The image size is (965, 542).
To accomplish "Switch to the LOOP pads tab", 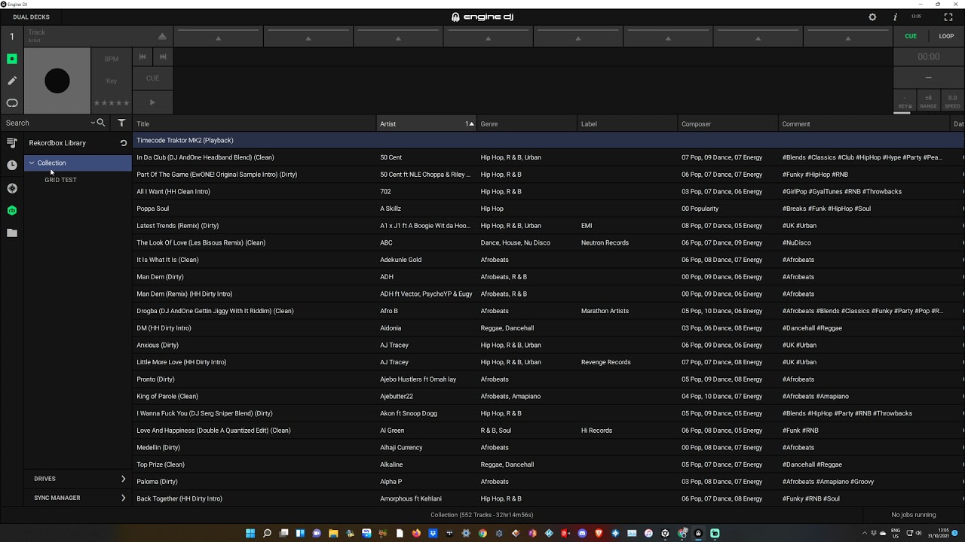I will [946, 36].
